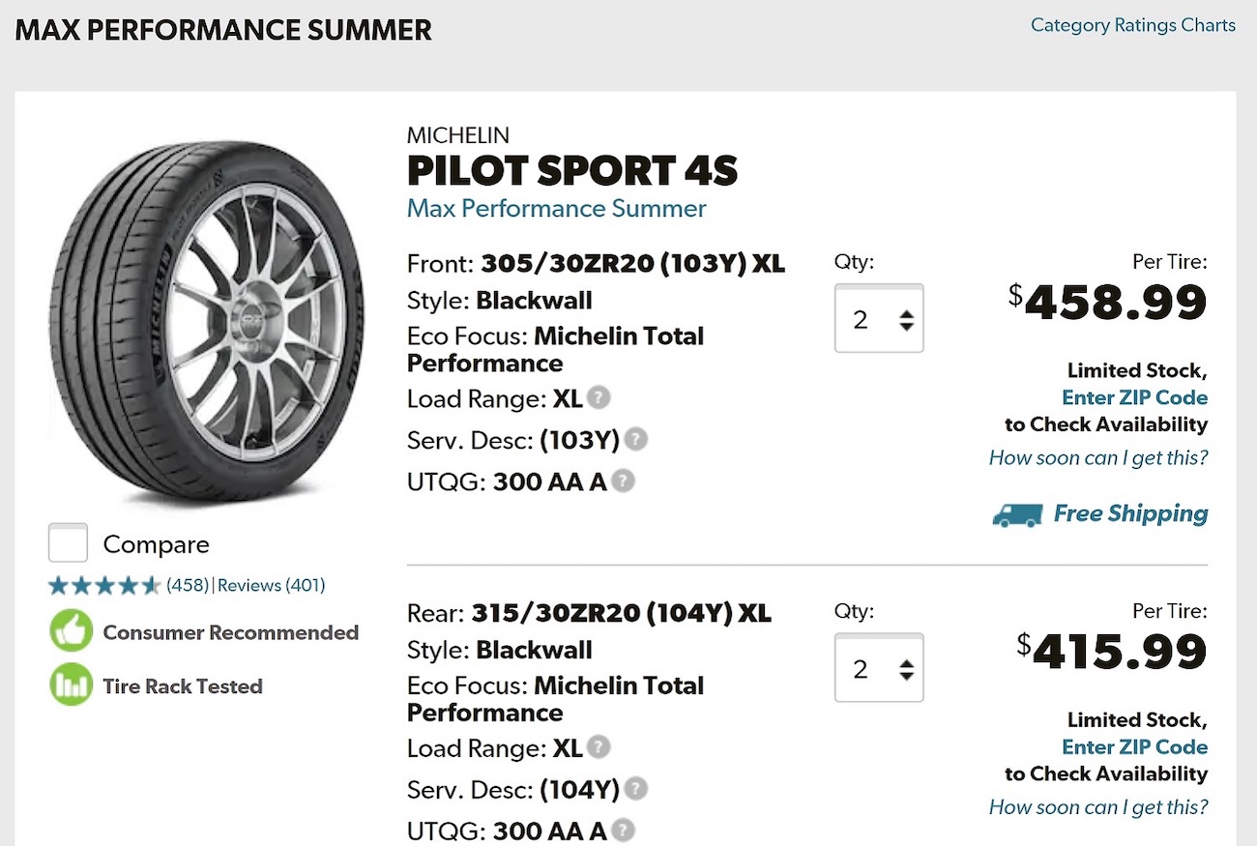The image size is (1257, 846).
Task: Click help icon beside rear Serv. Desc (104Y)
Action: point(635,788)
